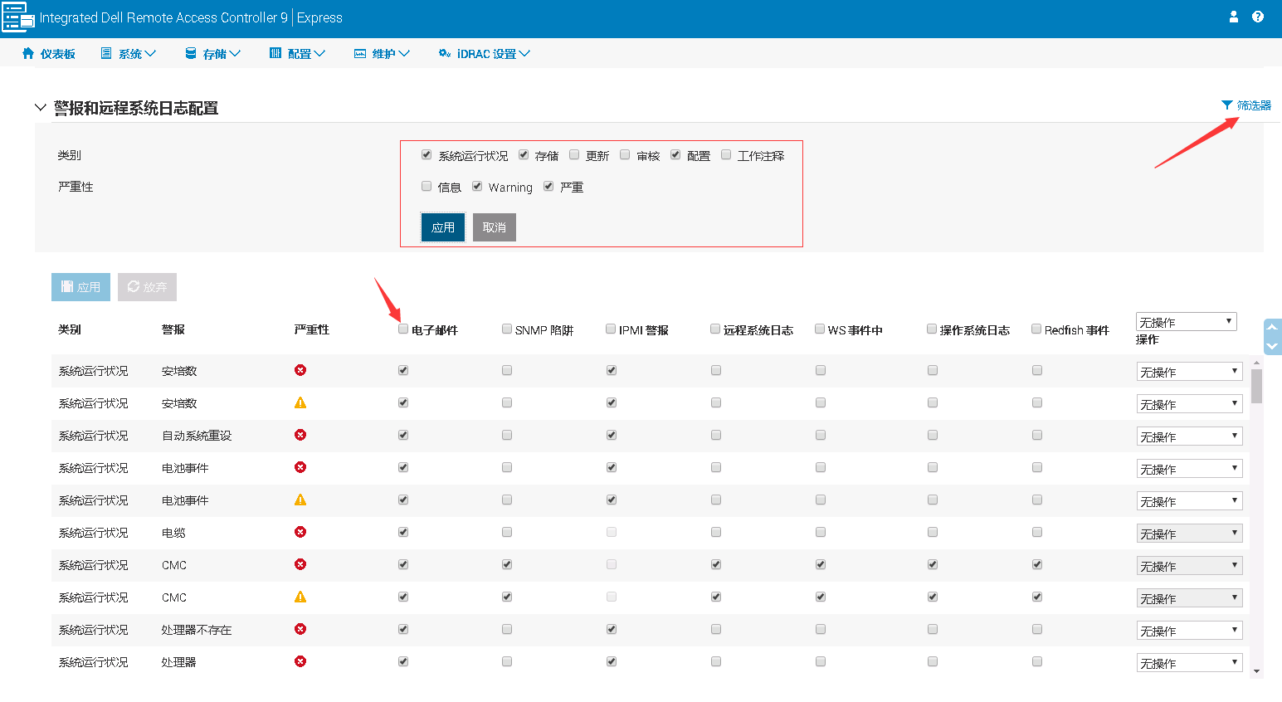The height and width of the screenshot is (702, 1282).
Task: Toggle the 远程系统日志 column header checkbox
Action: tap(715, 329)
